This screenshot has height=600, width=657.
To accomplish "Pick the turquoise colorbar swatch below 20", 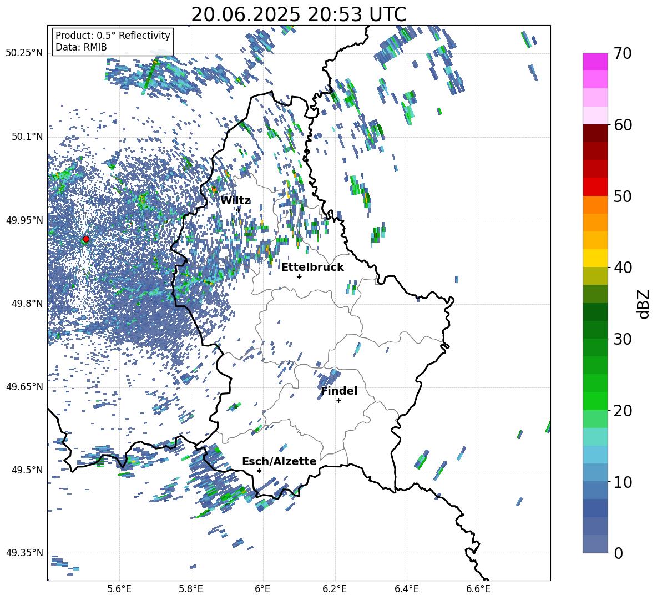I will [x=595, y=437].
